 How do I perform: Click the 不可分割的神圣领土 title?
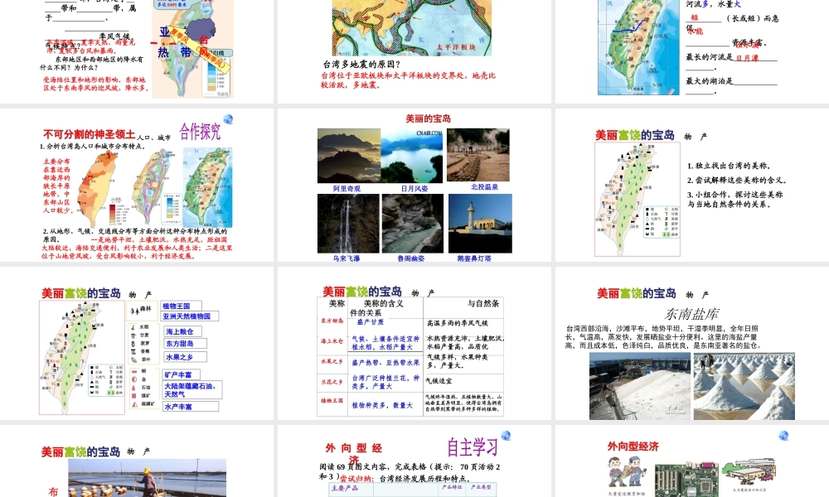click(x=90, y=134)
